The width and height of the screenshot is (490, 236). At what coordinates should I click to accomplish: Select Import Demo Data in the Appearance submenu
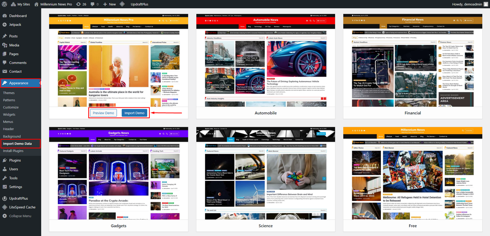17,144
